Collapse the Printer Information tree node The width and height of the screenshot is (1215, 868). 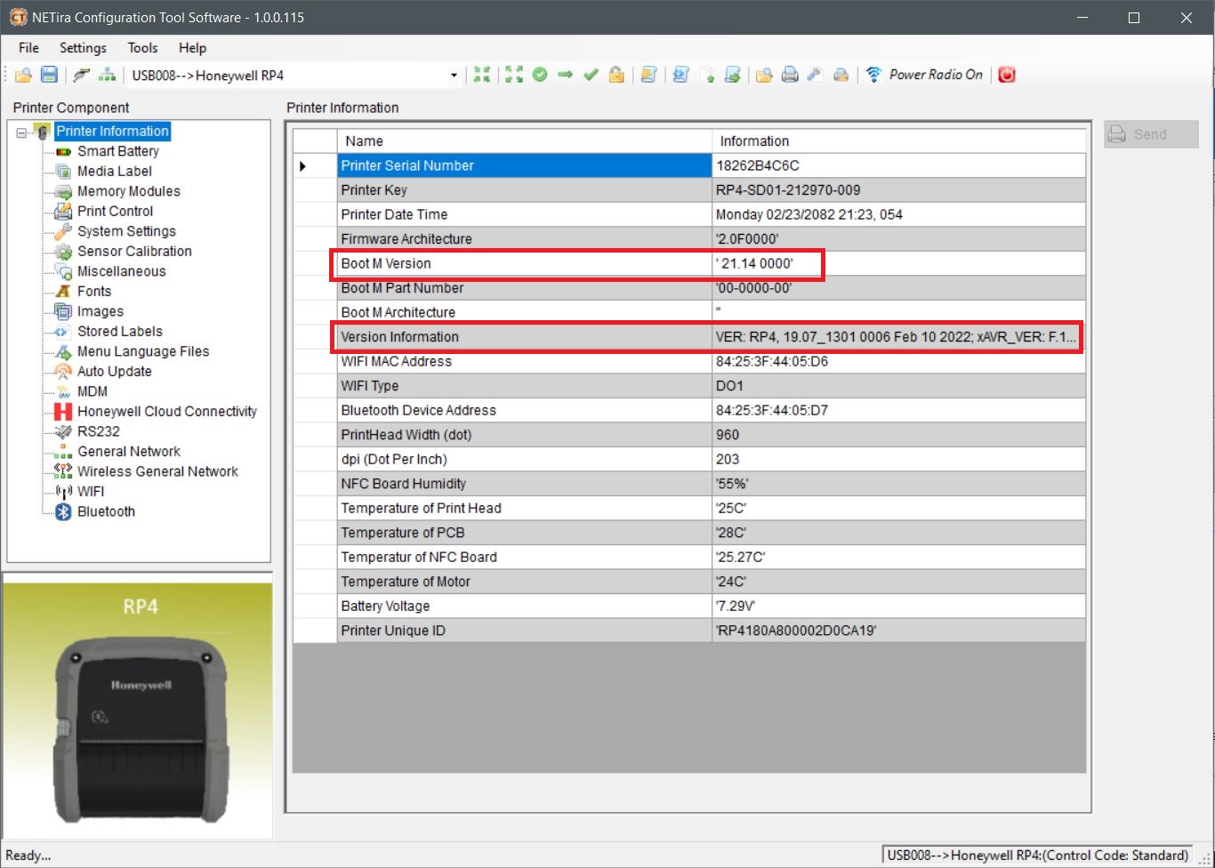(20, 131)
